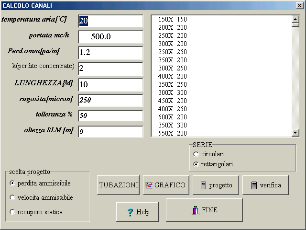Click the k perdite concentrate field
This screenshot has width=306, height=230.
coord(110,69)
